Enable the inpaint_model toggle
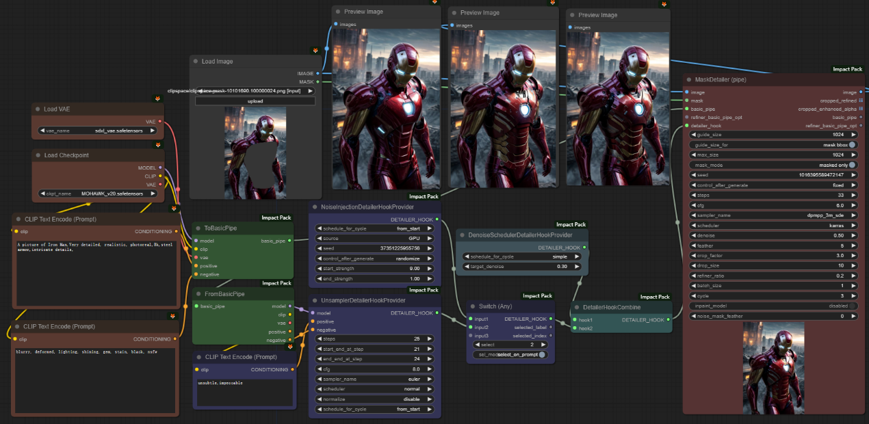The image size is (869, 424). (853, 306)
